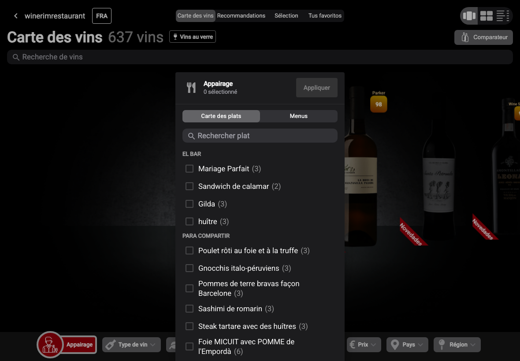
Task: Check Pommes de terre bravas façon Barcelone
Action: (x=189, y=288)
